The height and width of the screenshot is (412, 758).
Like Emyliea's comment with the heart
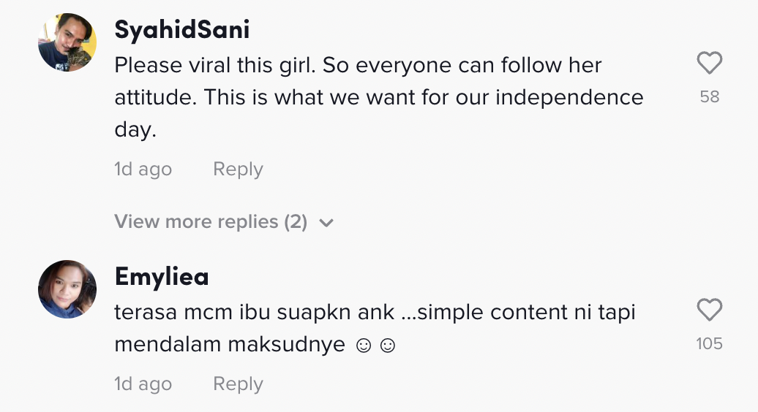point(709,311)
